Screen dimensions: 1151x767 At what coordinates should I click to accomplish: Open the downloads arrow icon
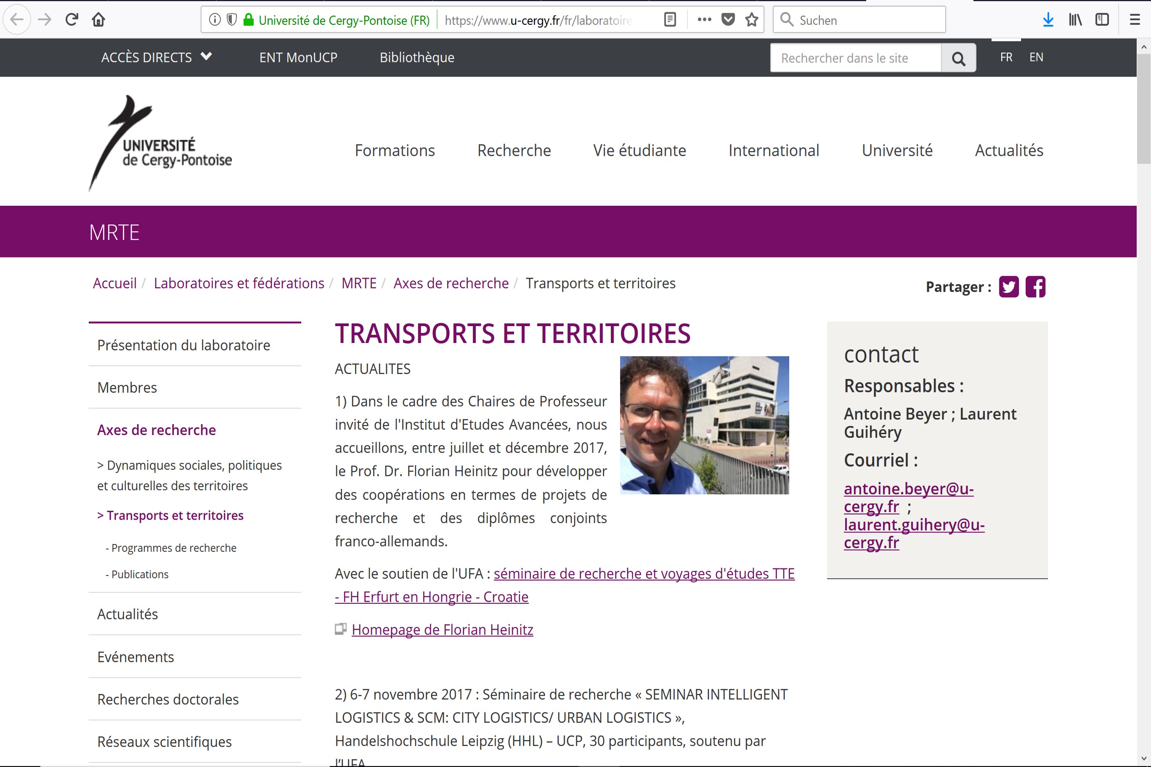click(1048, 20)
